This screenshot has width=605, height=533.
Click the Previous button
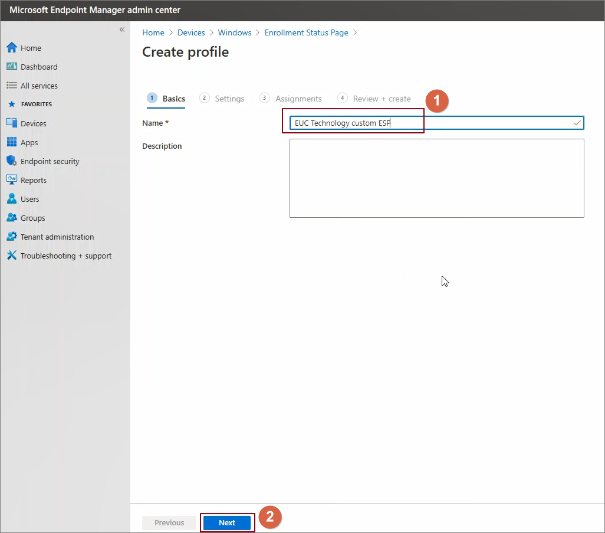pyautogui.click(x=169, y=522)
